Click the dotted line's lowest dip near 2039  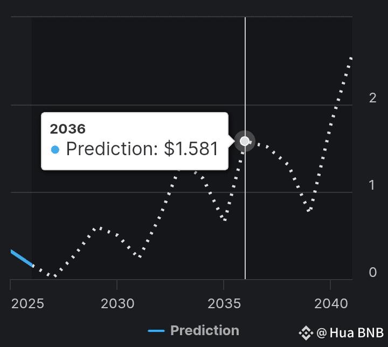(x=309, y=210)
